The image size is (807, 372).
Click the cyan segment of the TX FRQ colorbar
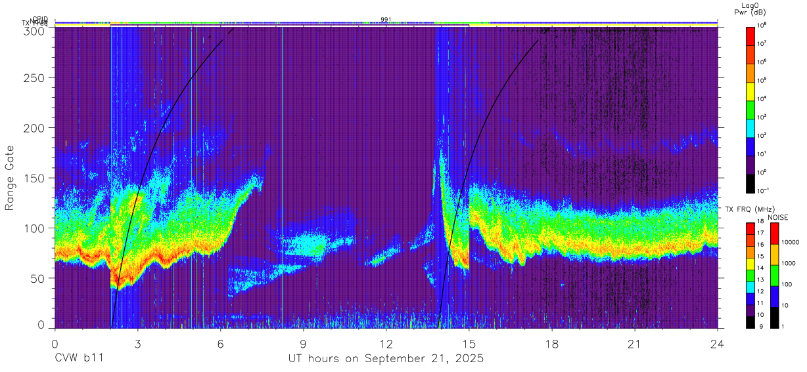[750, 287]
